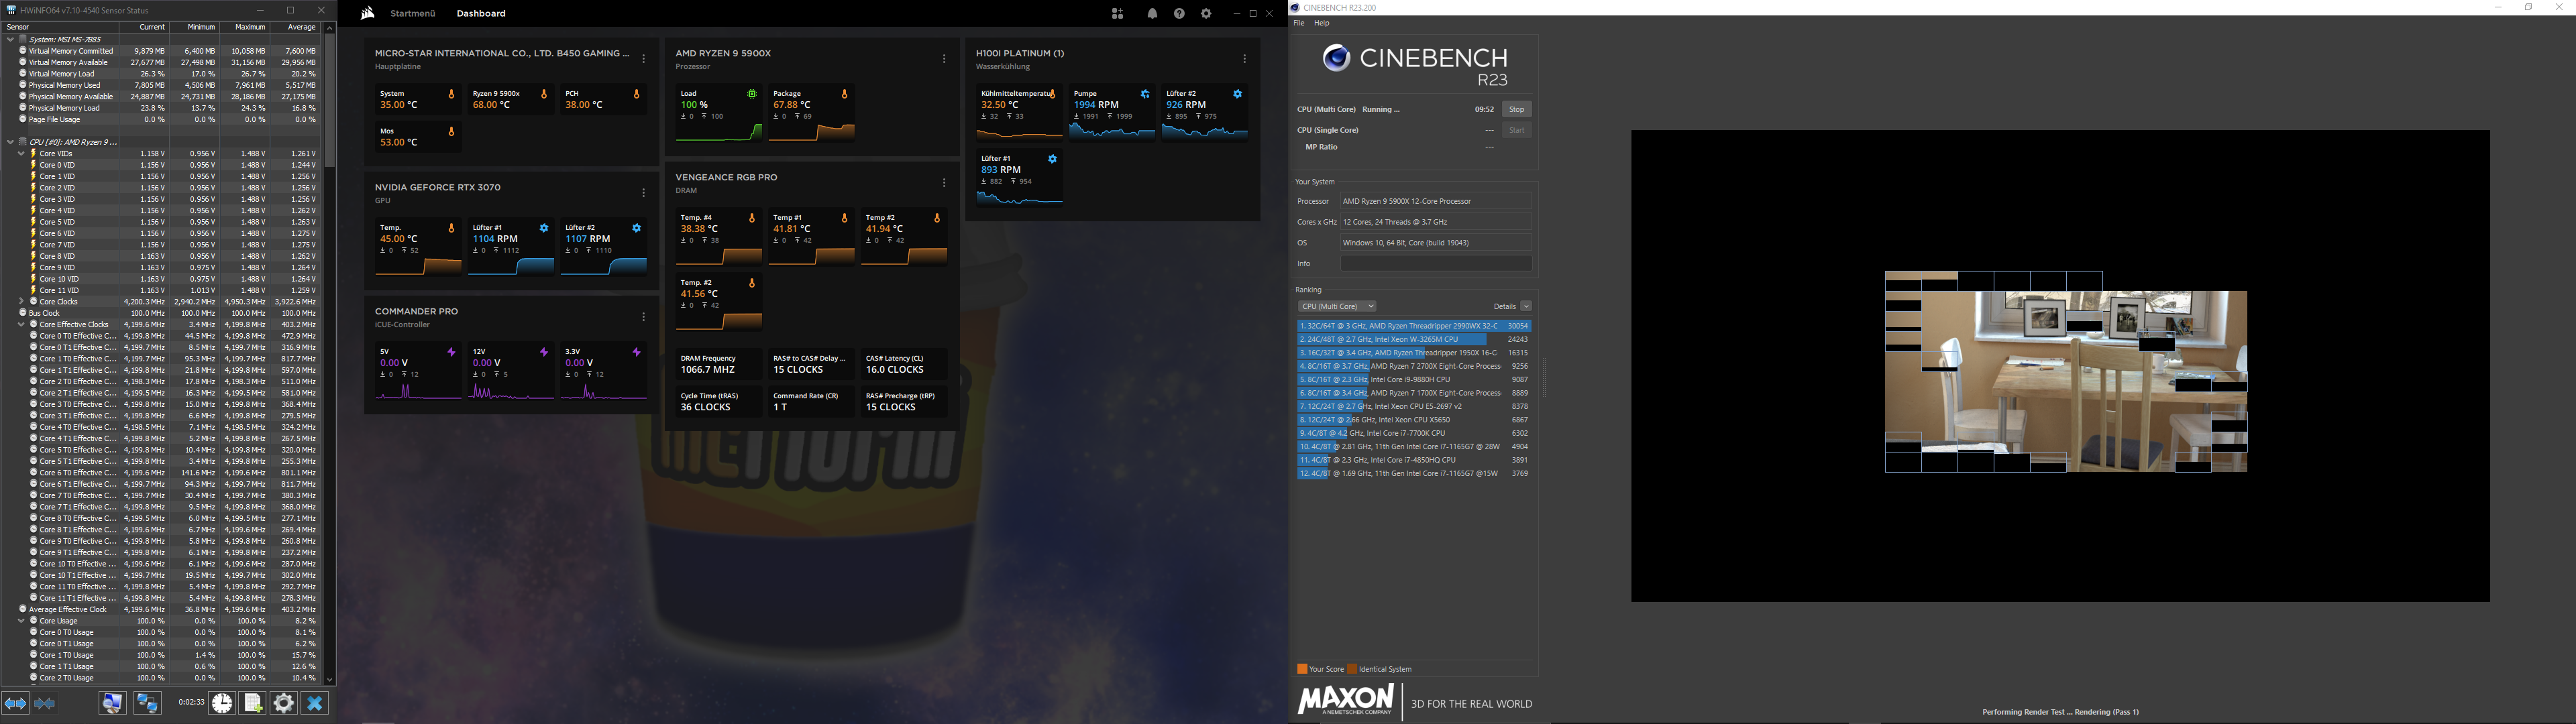Reset the HWiNFO clock timer icon
This screenshot has width=2576, height=724.
(x=222, y=703)
